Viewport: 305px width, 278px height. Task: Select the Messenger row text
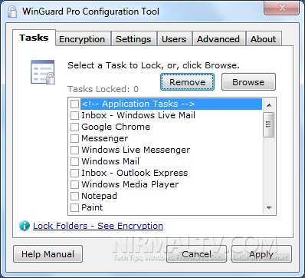pos(105,138)
